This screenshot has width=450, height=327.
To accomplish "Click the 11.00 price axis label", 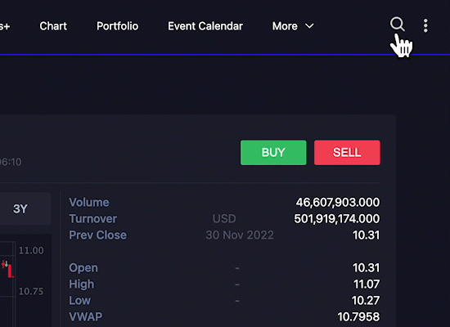I will pos(31,250).
